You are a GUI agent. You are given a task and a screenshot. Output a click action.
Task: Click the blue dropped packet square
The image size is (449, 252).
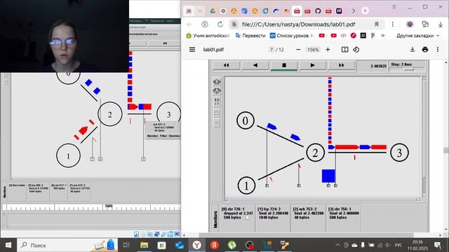coord(328,176)
